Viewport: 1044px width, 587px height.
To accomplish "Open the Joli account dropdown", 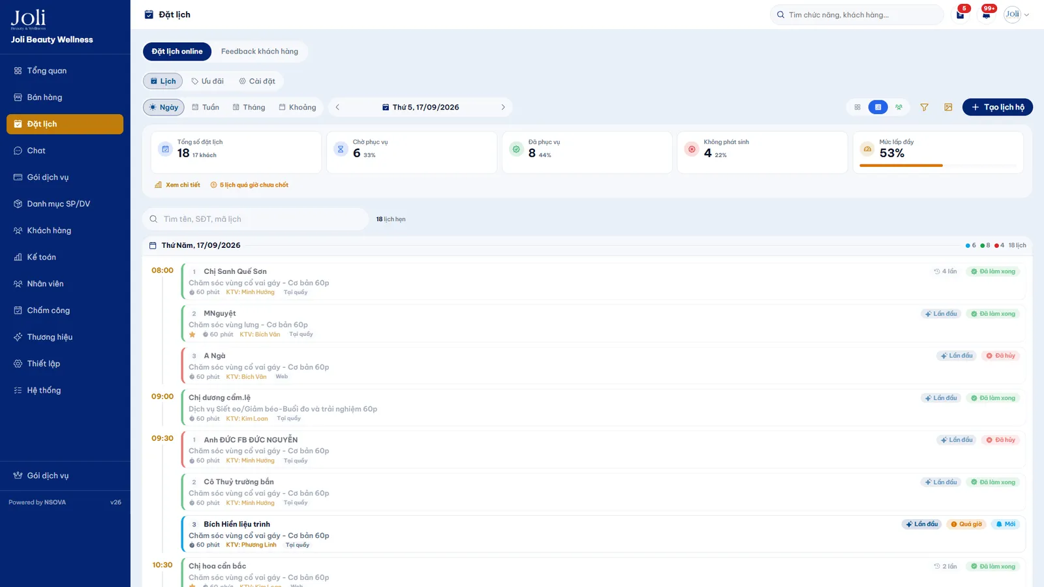I will (1017, 14).
